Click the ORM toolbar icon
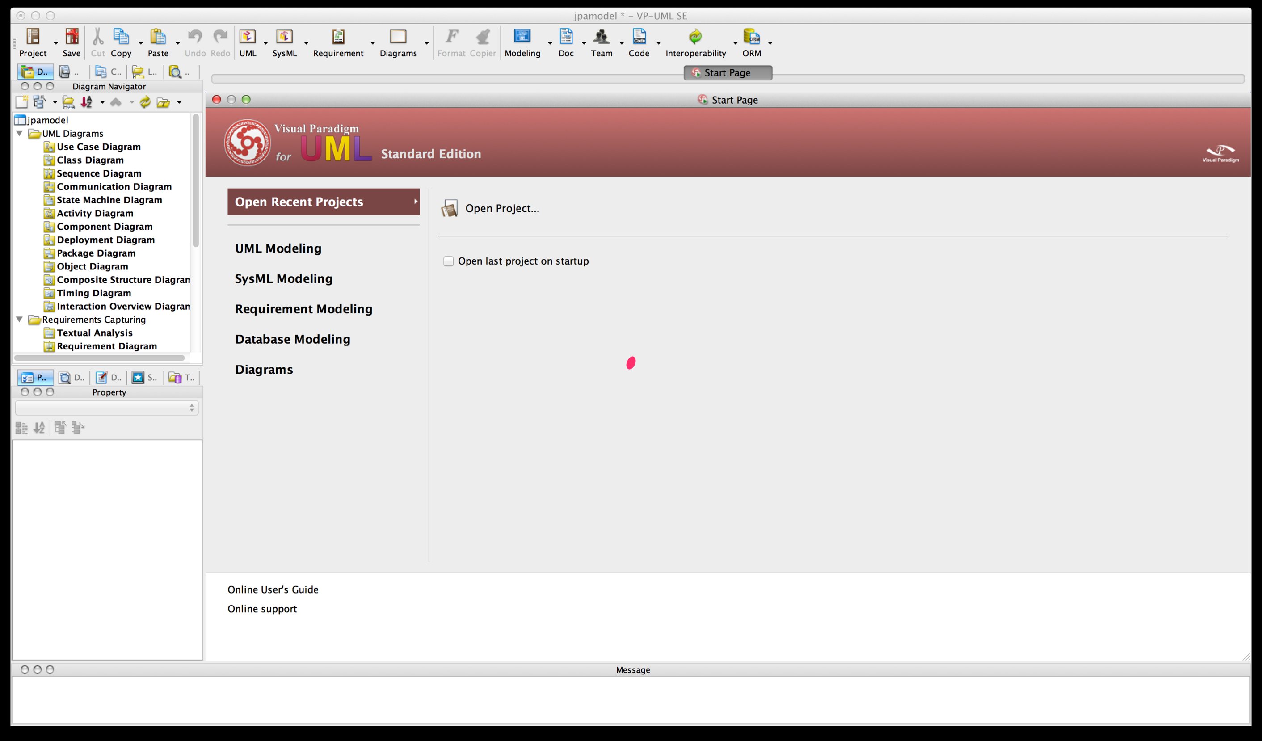The height and width of the screenshot is (741, 1262). click(752, 36)
